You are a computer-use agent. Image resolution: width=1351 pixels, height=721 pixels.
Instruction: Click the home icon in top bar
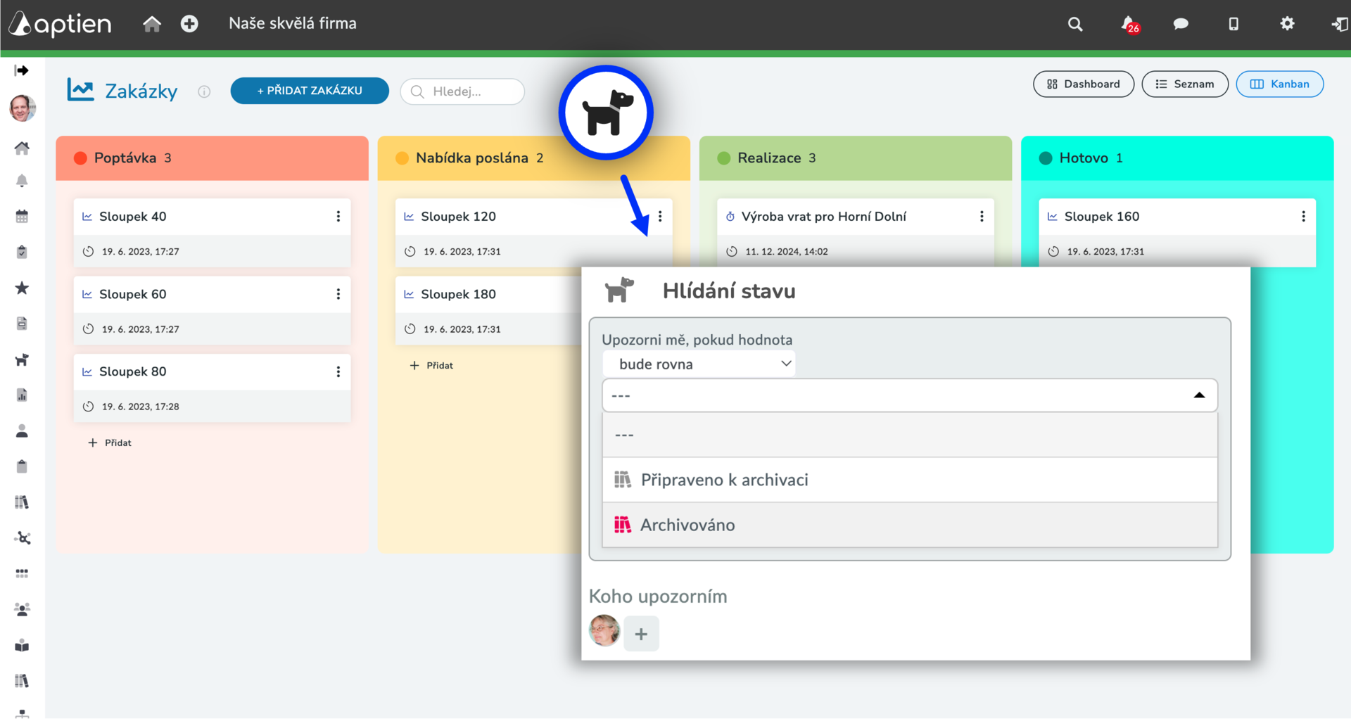tap(152, 24)
